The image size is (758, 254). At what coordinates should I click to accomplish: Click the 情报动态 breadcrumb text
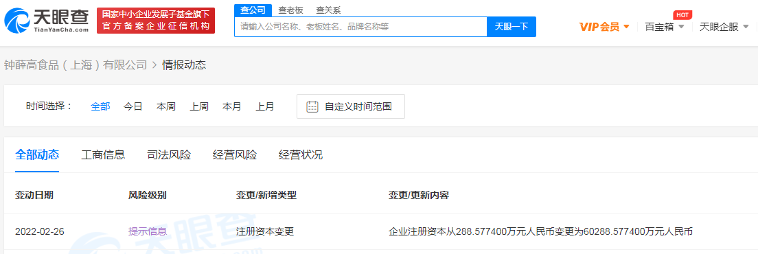184,65
